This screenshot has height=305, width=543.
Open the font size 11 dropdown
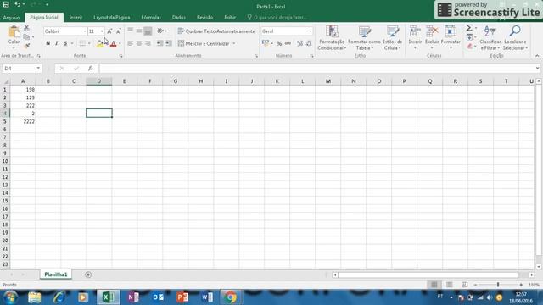tap(102, 31)
